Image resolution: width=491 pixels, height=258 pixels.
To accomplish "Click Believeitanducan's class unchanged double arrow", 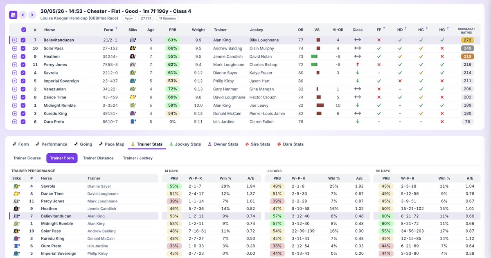I will pyautogui.click(x=358, y=40).
